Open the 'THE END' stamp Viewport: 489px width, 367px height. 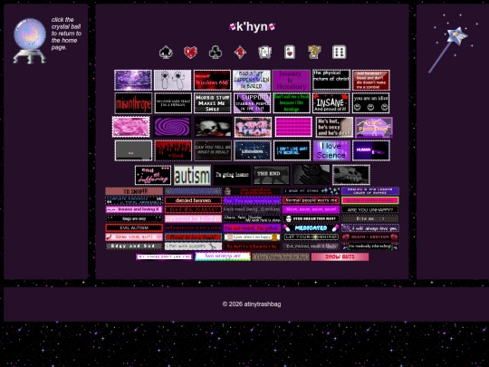[271, 175]
